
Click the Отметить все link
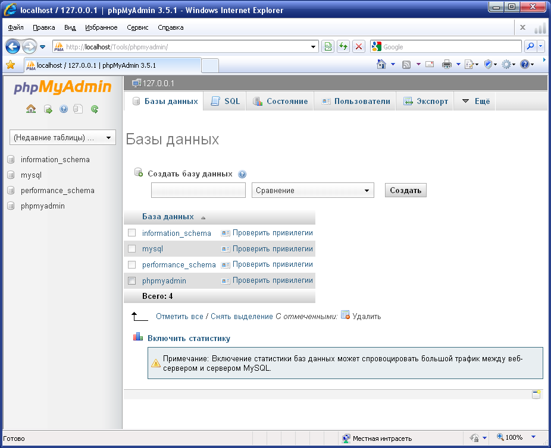[x=180, y=317]
